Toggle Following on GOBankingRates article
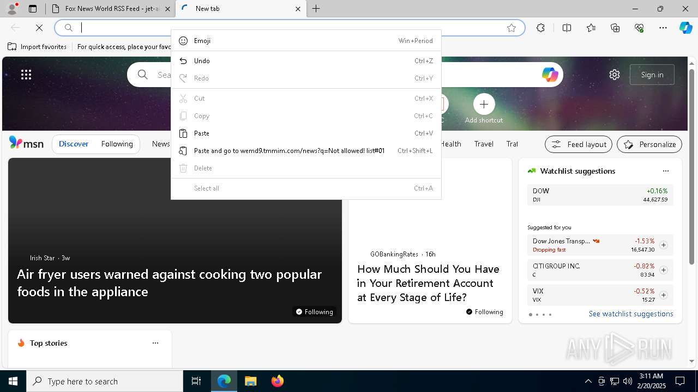Image resolution: width=698 pixels, height=392 pixels. click(484, 312)
